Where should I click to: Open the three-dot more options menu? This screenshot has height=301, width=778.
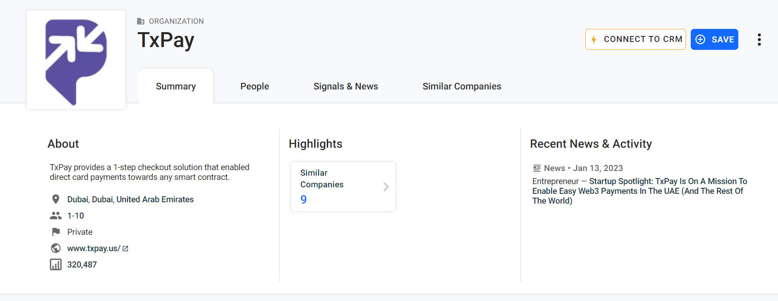coord(759,40)
